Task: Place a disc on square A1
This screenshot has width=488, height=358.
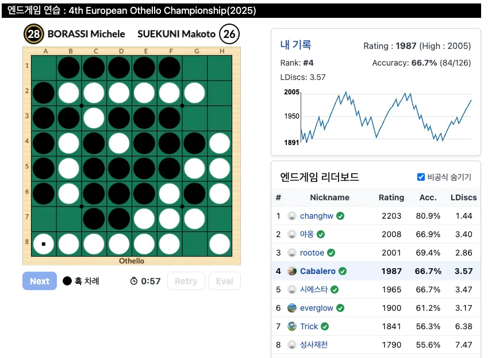Action: 44,67
